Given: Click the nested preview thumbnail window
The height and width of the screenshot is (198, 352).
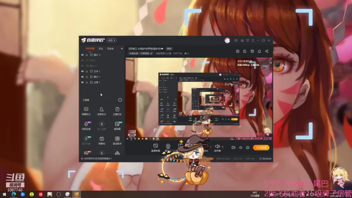Looking at the screenshot, I should pos(199,99).
